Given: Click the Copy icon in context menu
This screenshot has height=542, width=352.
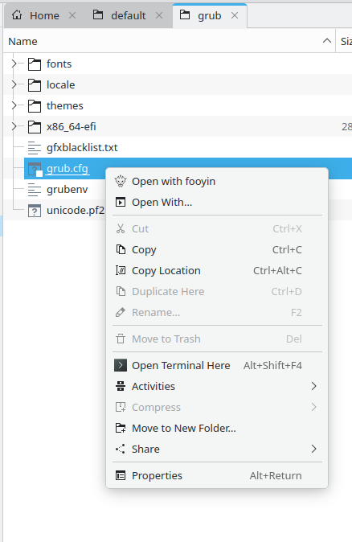Looking at the screenshot, I should 121,249.
